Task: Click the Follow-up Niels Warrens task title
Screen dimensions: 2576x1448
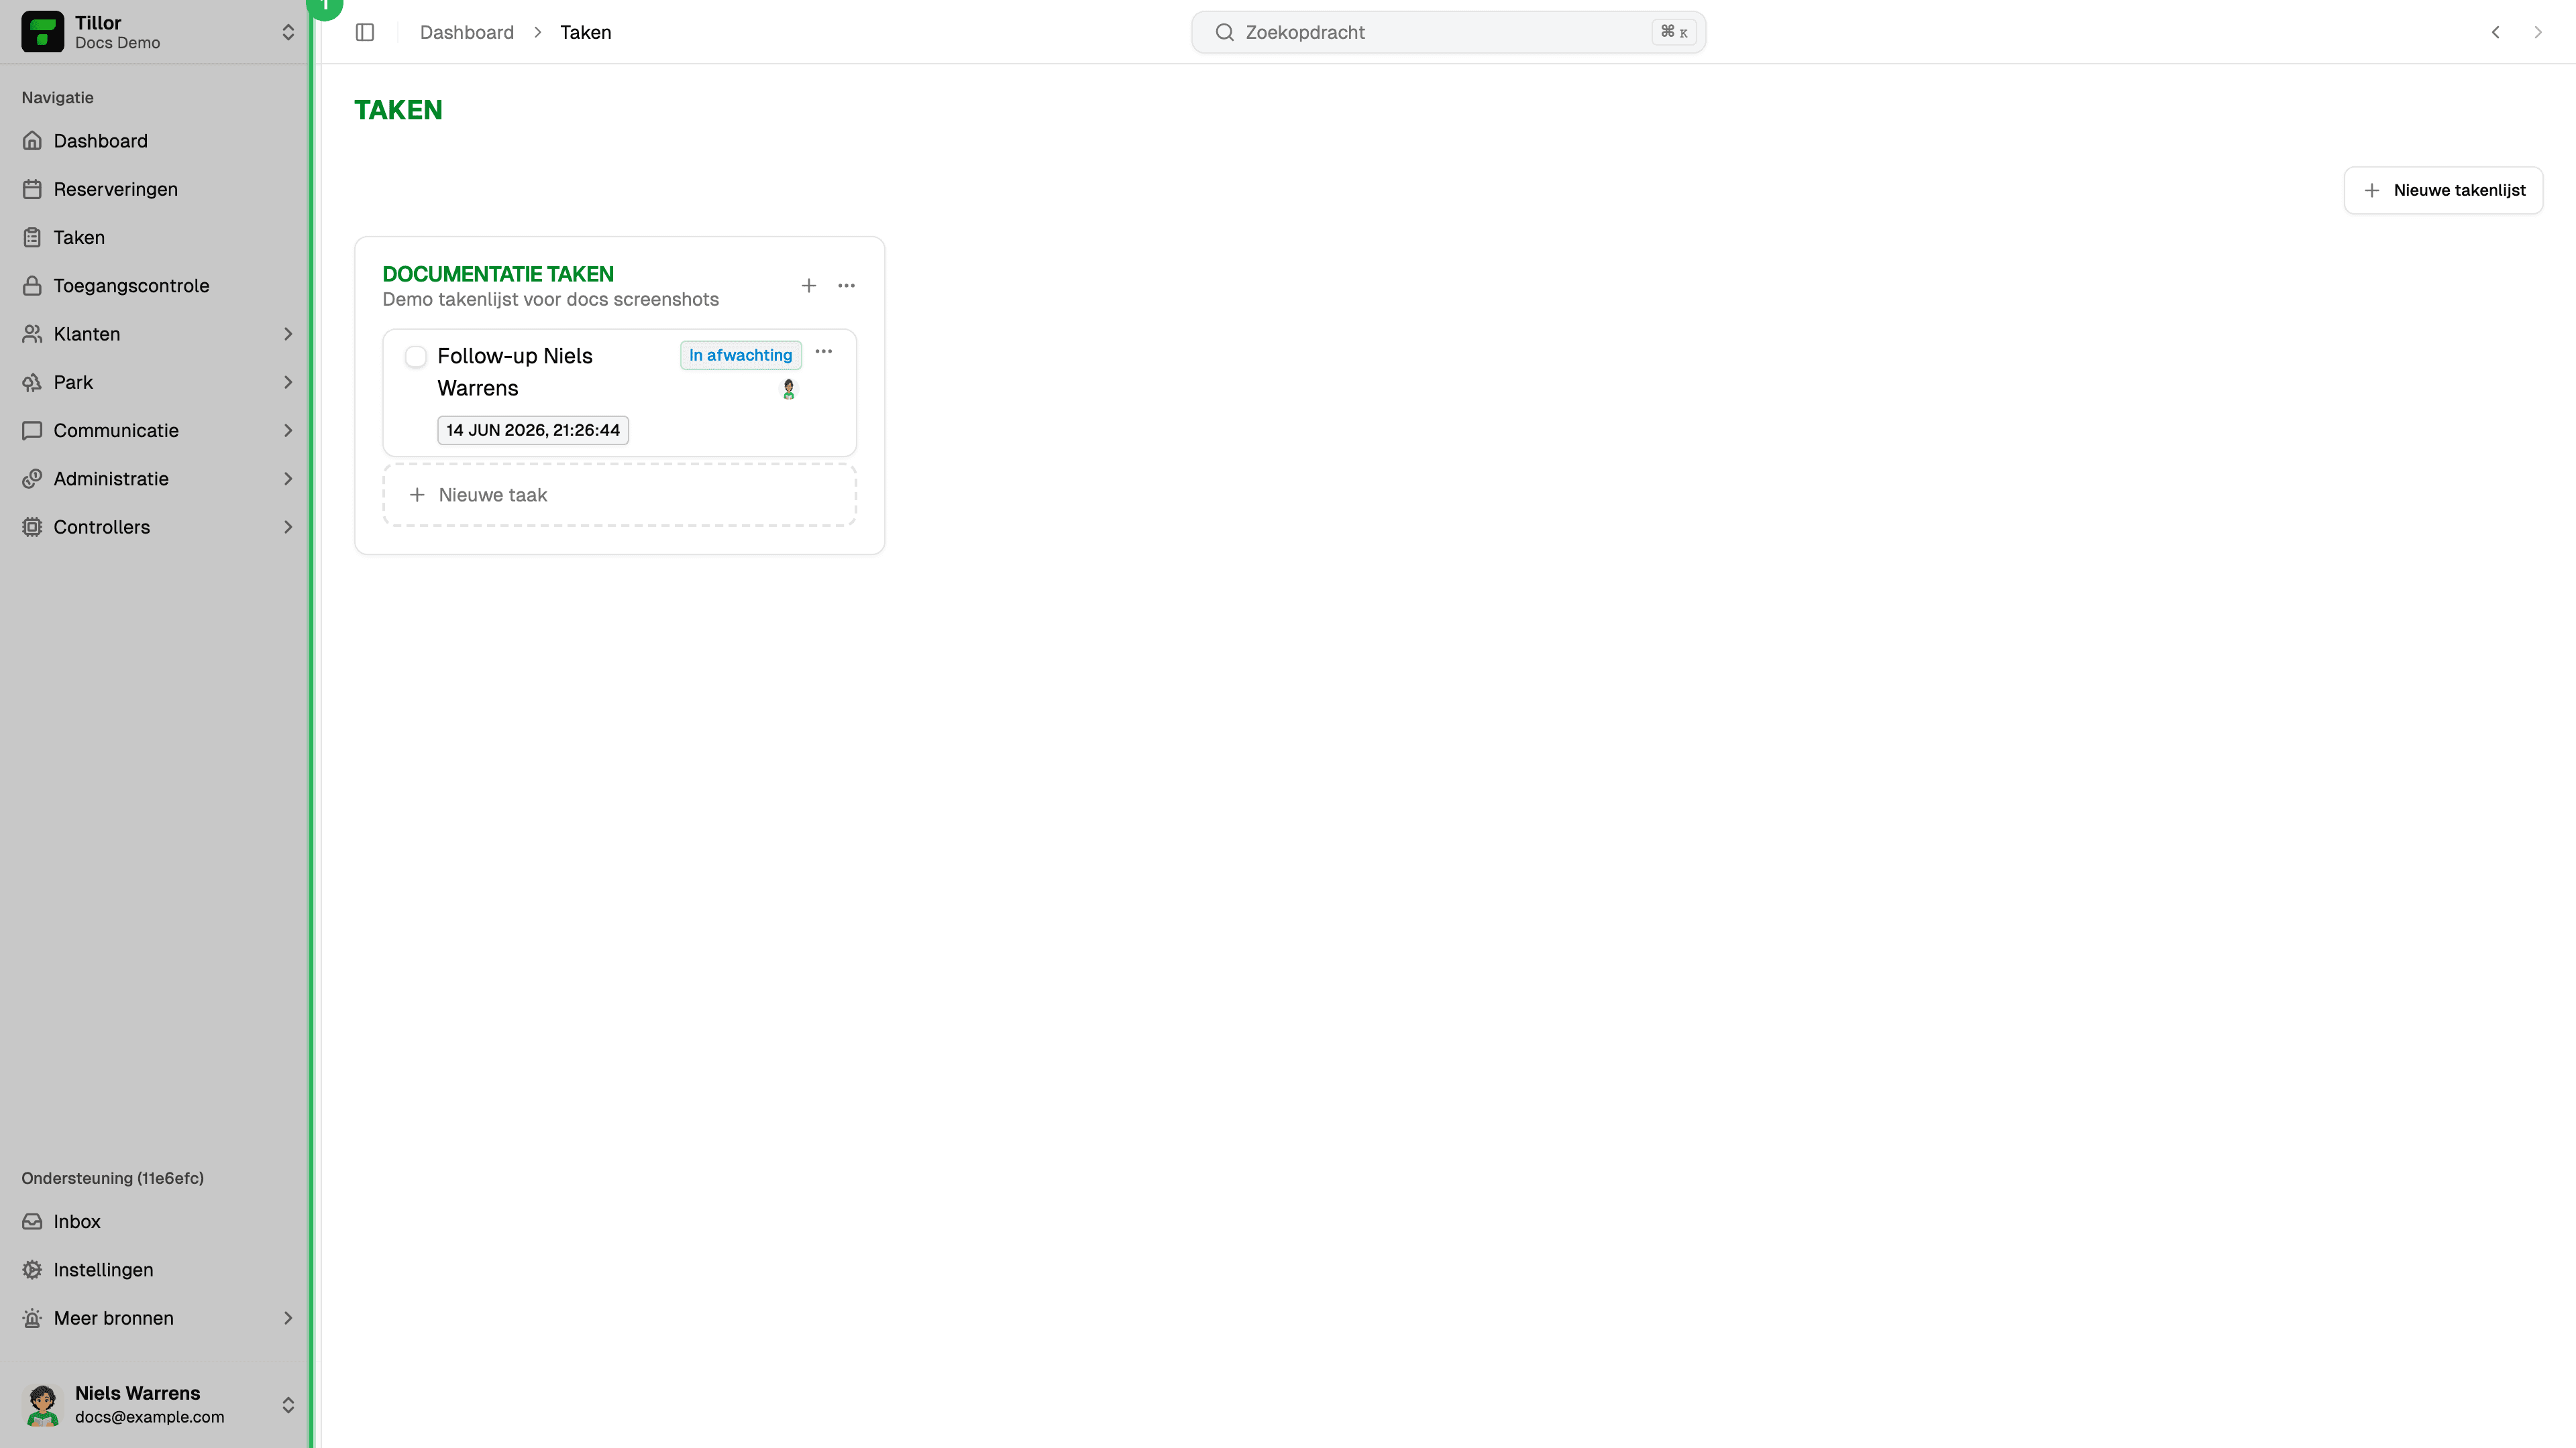Action: pyautogui.click(x=515, y=372)
